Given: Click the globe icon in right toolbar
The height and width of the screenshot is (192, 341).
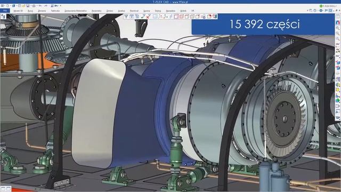Looking at the screenshot, I should 338,85.
